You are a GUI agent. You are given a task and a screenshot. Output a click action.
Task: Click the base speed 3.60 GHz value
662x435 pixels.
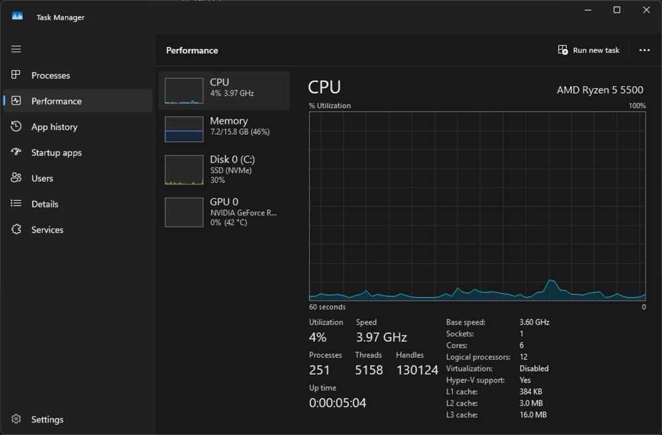(534, 323)
